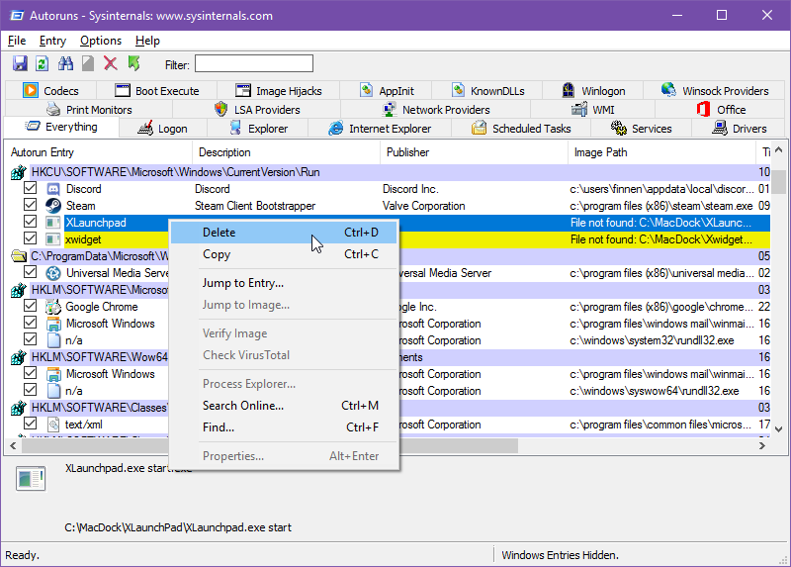Click into the Filter text box
This screenshot has height=567, width=791.
click(254, 63)
